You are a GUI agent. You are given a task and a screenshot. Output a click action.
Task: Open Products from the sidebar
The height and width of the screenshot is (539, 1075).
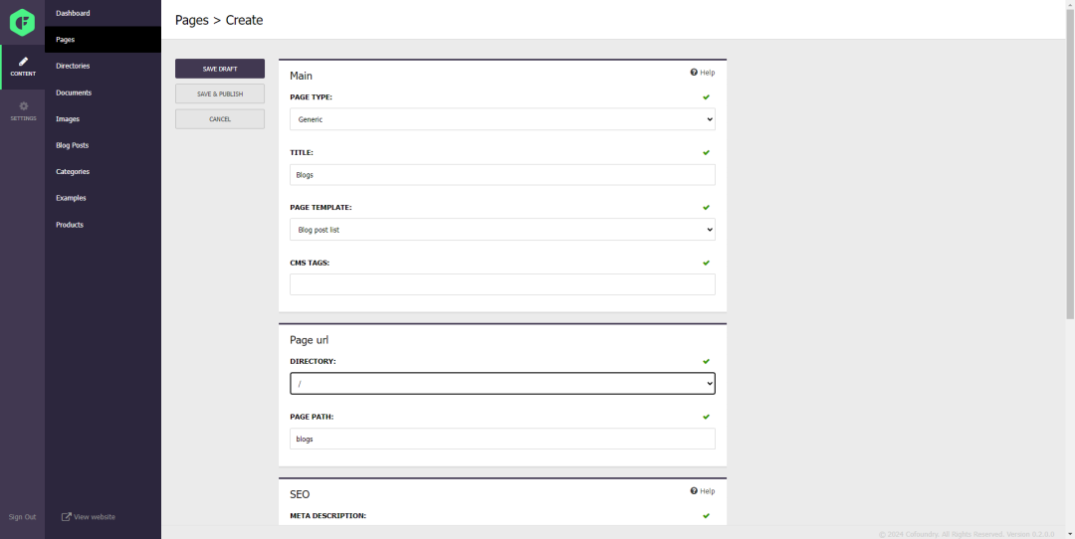tap(103, 225)
